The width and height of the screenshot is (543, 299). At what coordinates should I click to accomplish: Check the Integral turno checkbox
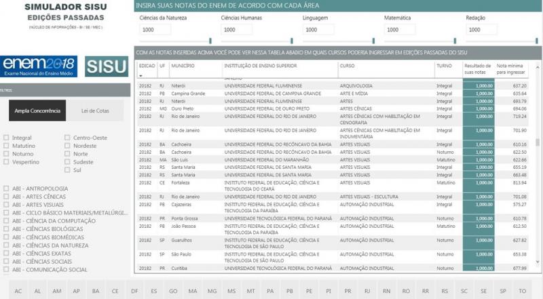[x=7, y=138]
